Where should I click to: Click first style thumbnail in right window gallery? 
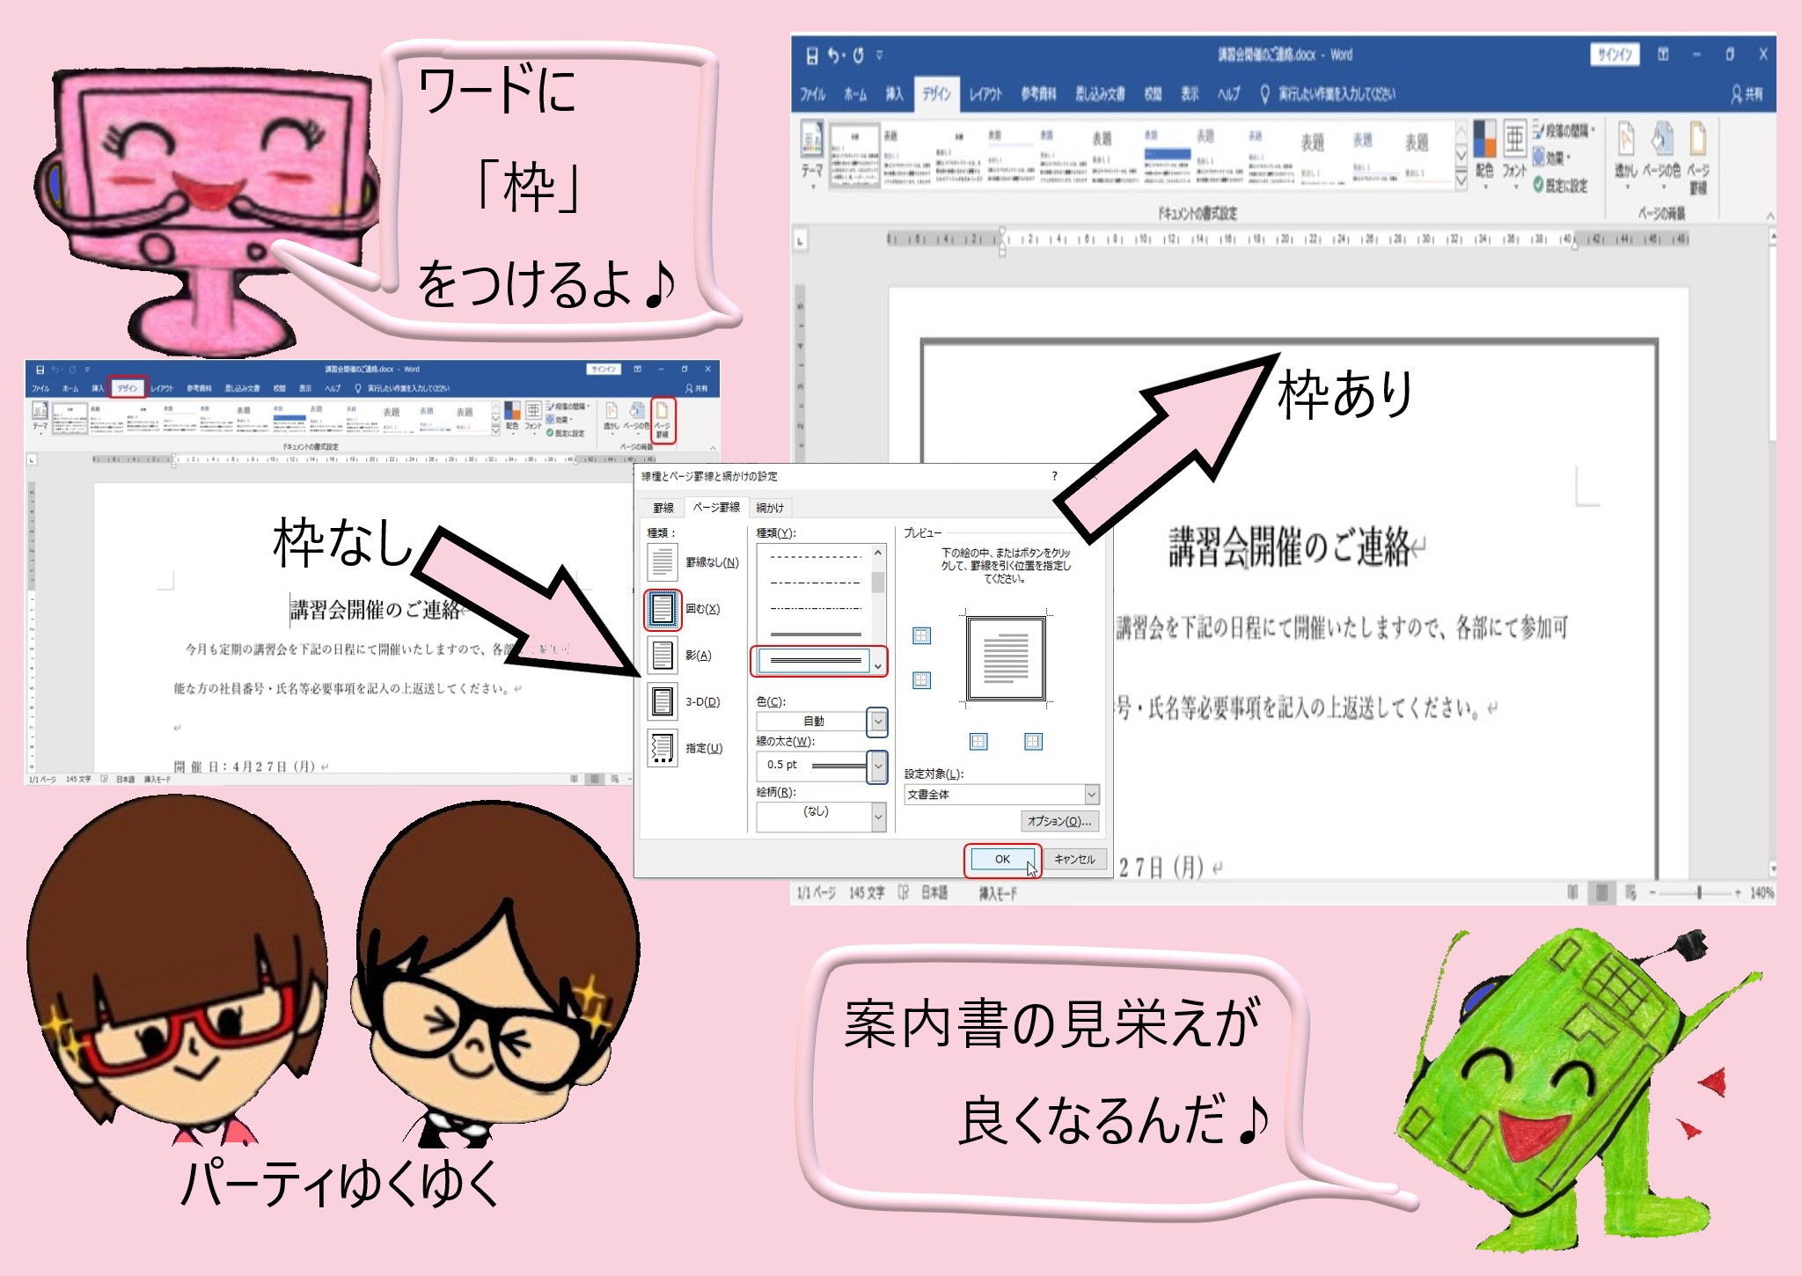point(855,155)
